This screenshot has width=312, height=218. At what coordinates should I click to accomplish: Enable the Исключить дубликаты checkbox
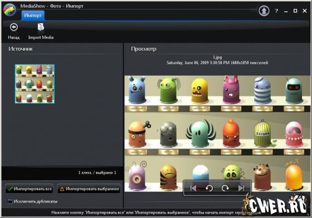pyautogui.click(x=10, y=201)
